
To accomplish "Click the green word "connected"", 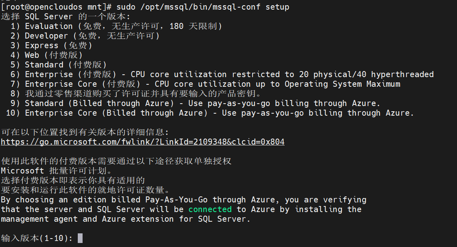I will point(210,209).
